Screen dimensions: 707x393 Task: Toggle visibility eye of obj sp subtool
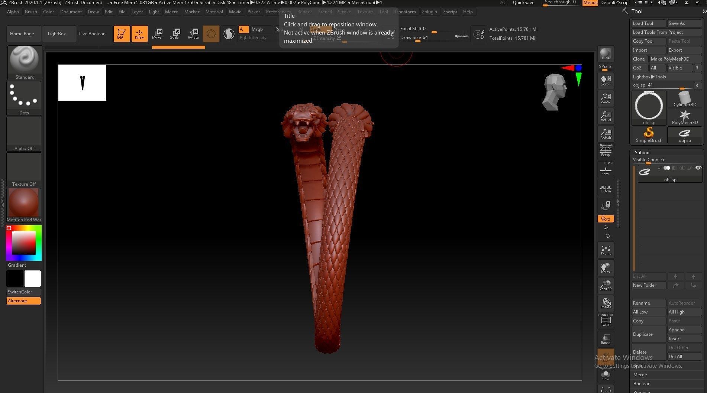698,168
